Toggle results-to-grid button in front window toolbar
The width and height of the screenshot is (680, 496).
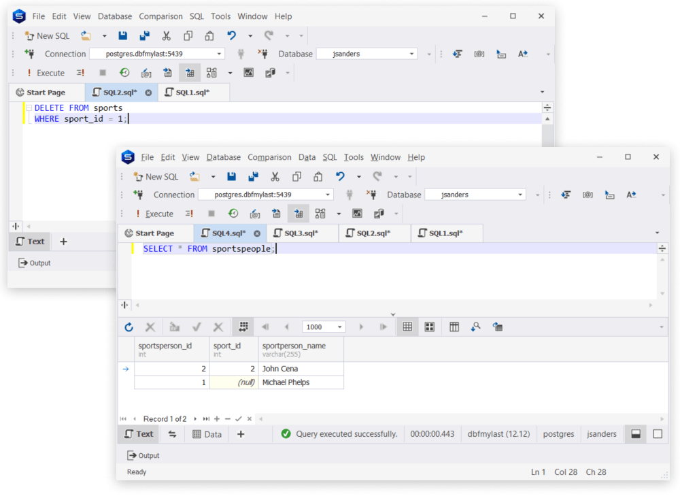click(299, 214)
